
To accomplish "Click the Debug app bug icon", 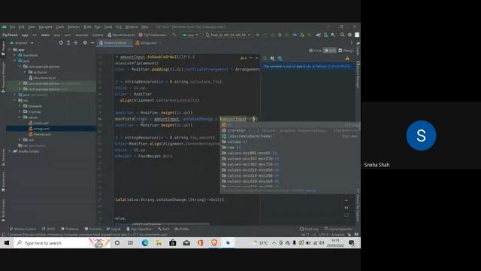I will point(280,35).
